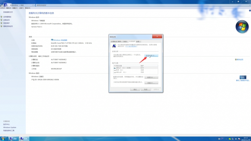251x141 pixels.
Task: Switch to the 硬件 tab
Action: tap(120, 41)
